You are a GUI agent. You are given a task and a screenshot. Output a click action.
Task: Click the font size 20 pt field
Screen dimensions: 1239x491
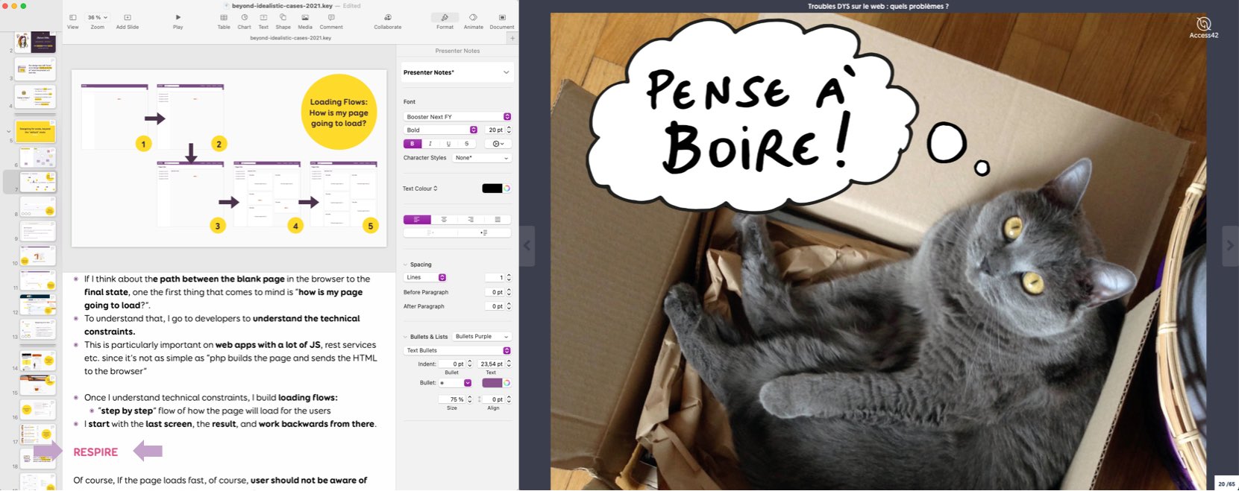click(x=495, y=130)
